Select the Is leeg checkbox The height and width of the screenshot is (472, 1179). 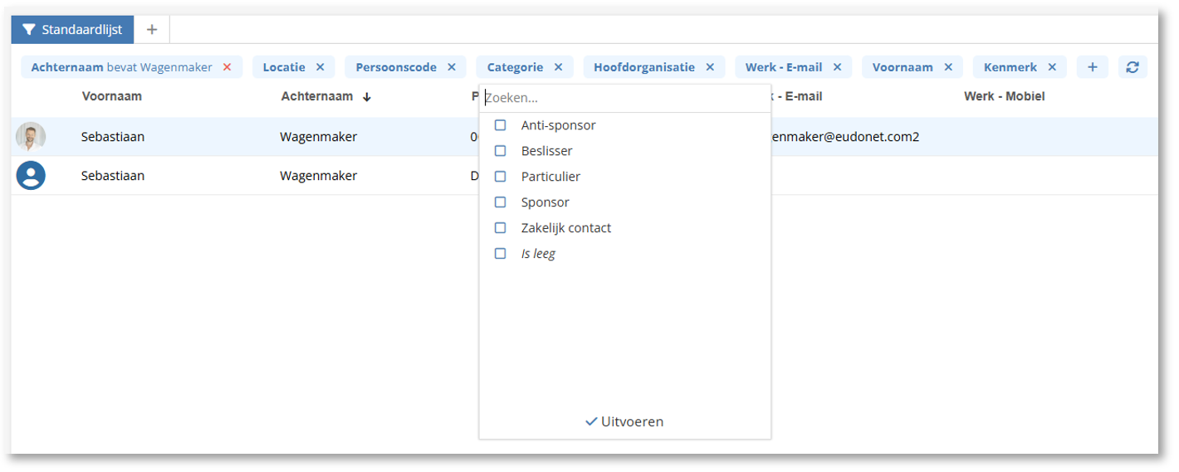(501, 253)
